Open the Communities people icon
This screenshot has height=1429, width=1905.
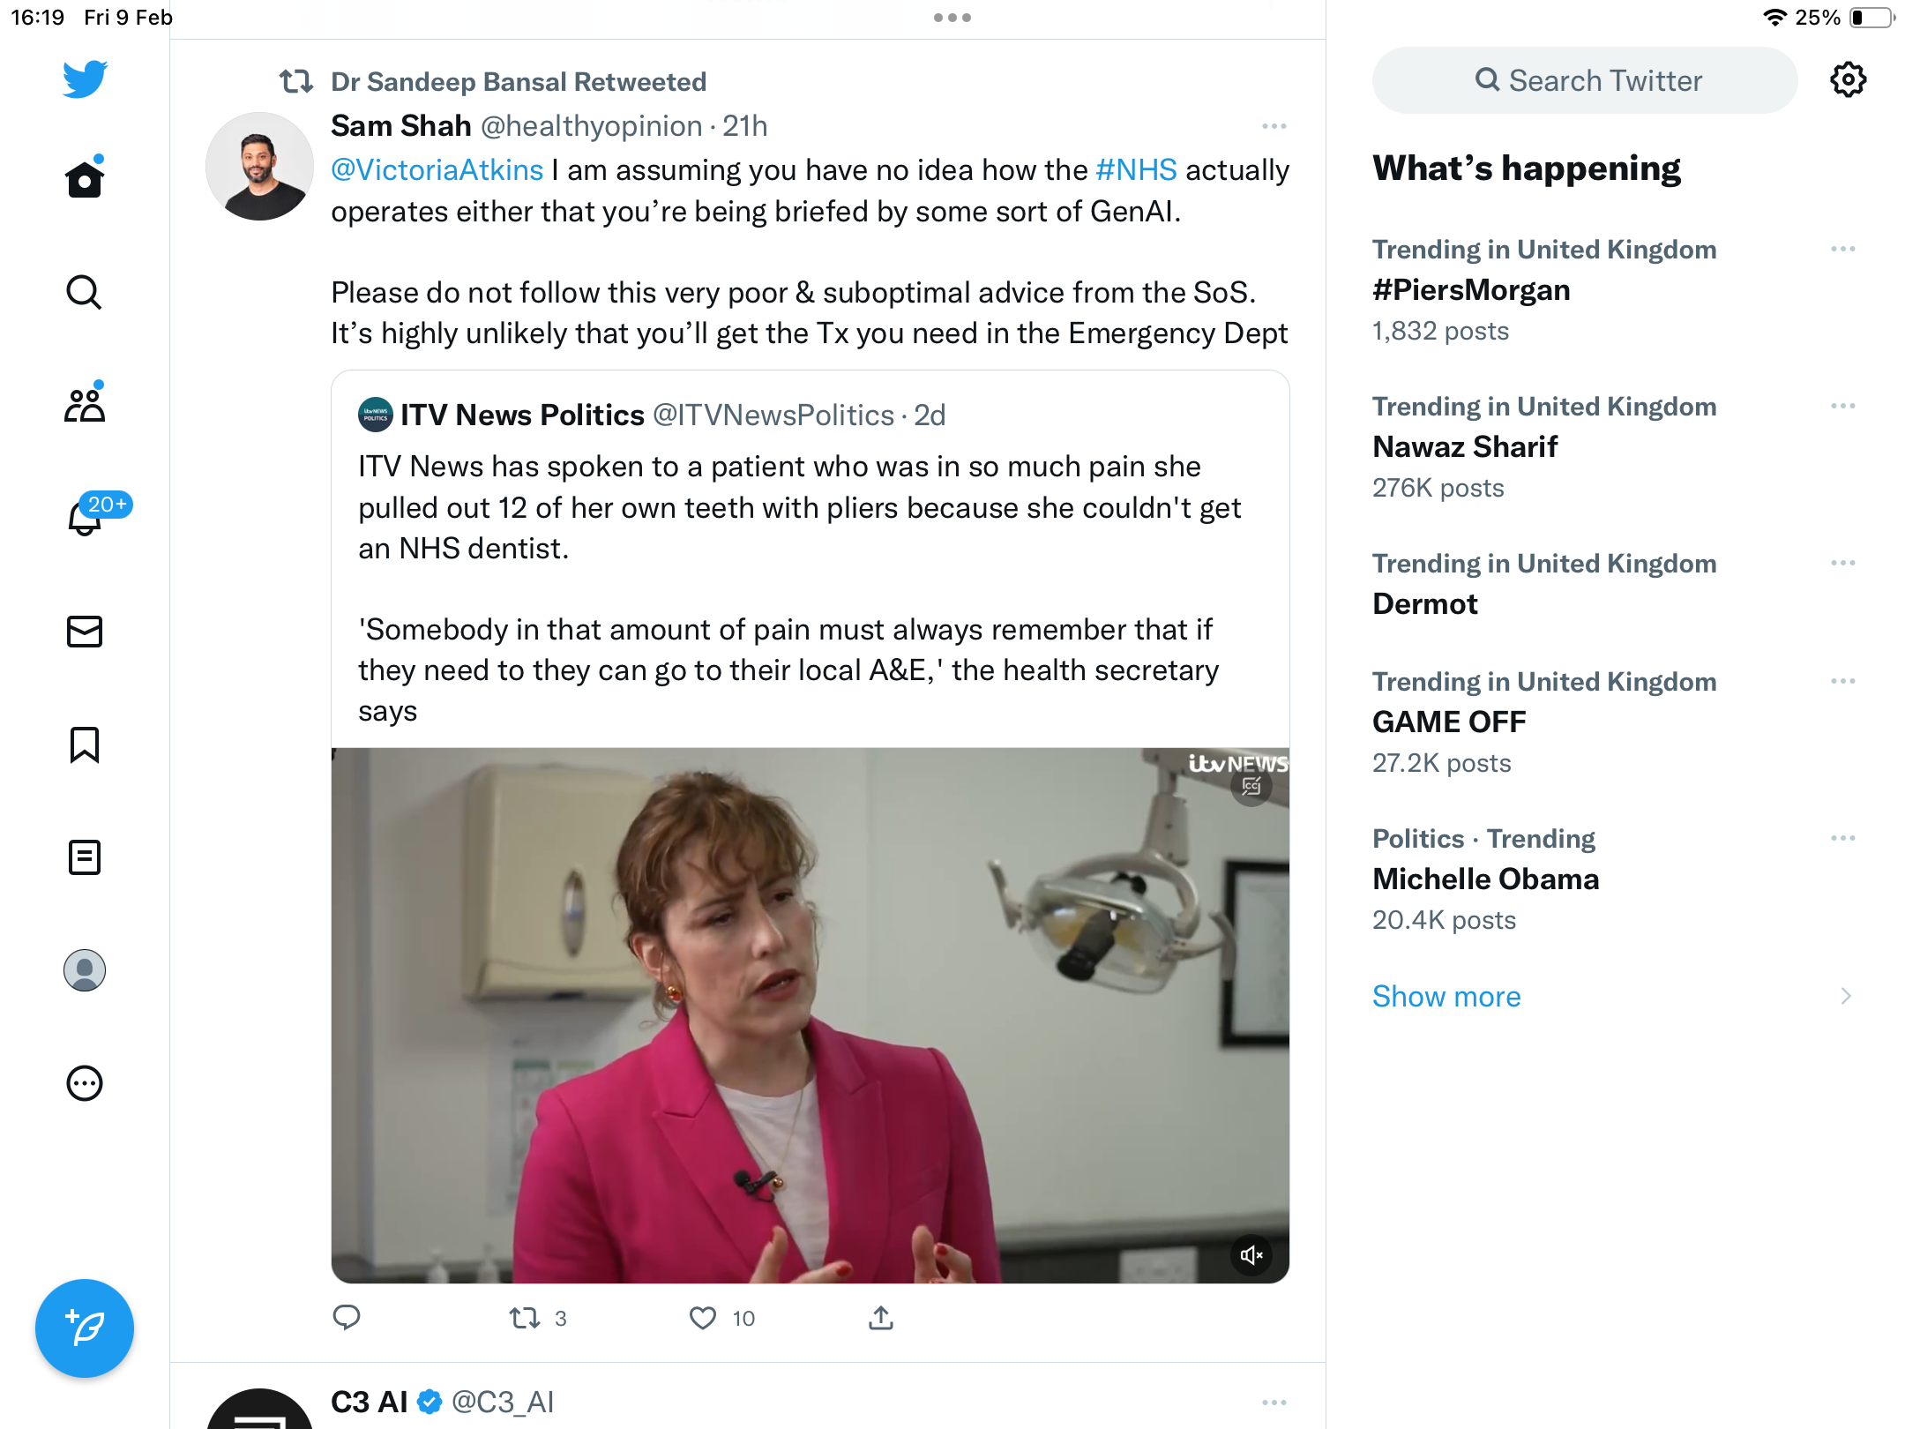[85, 404]
